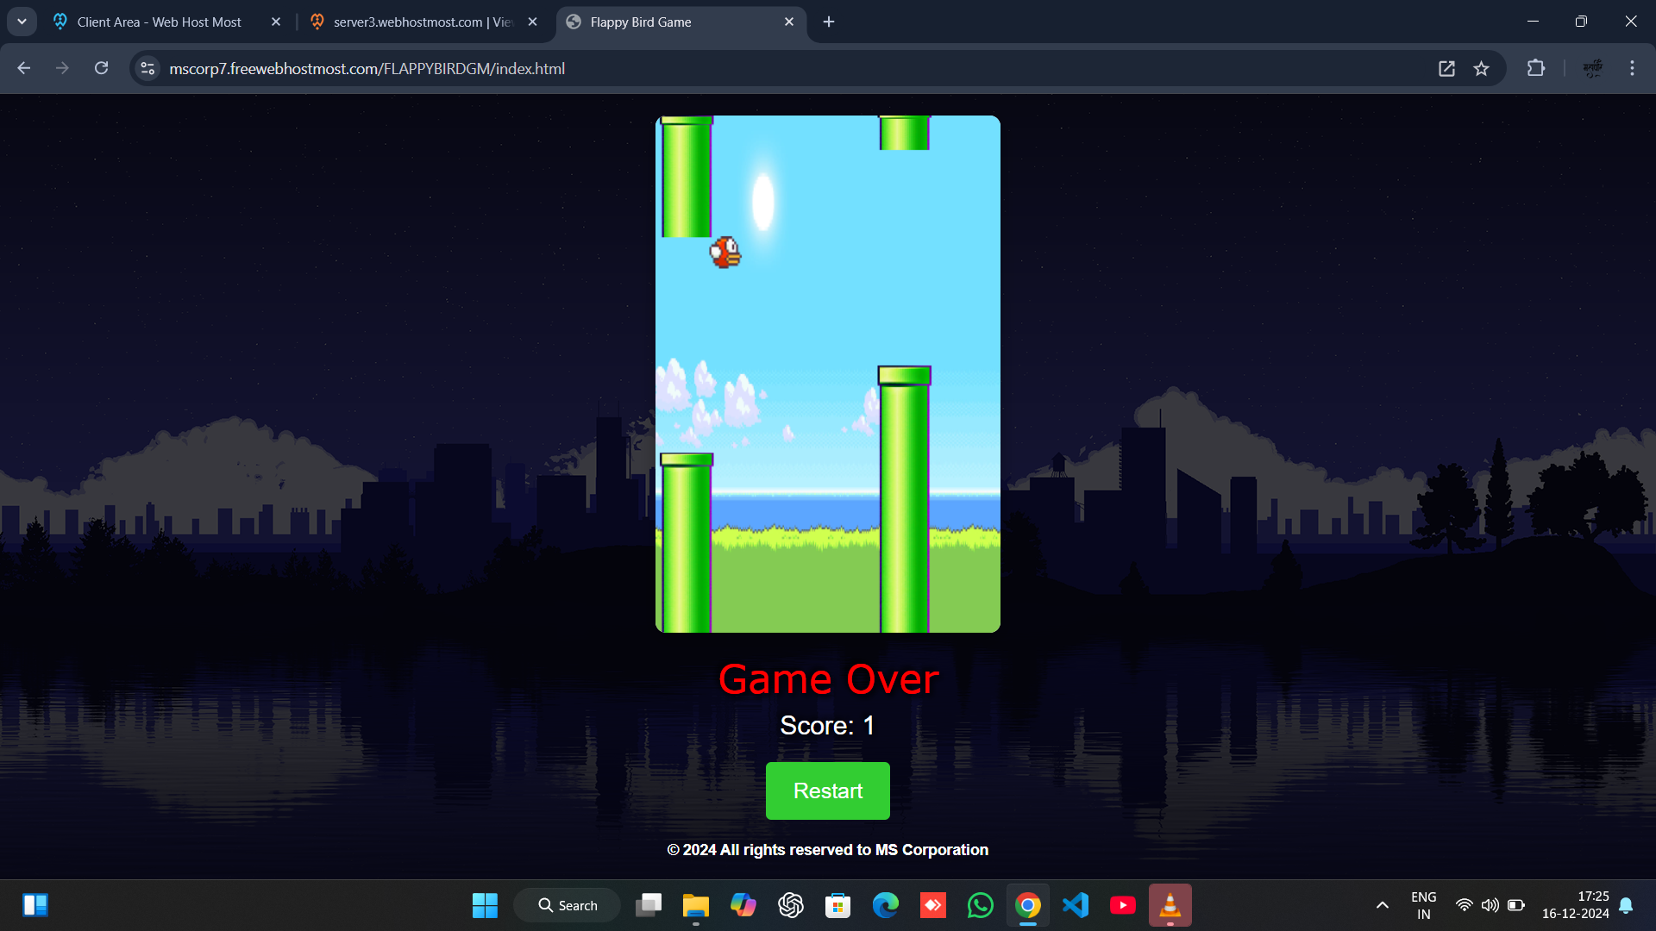Open WhatsApp from taskbar

point(981,905)
